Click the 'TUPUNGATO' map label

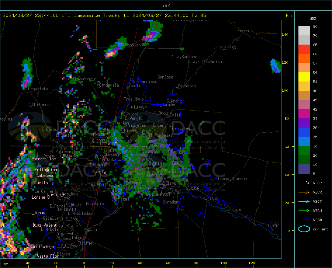click(x=66, y=210)
